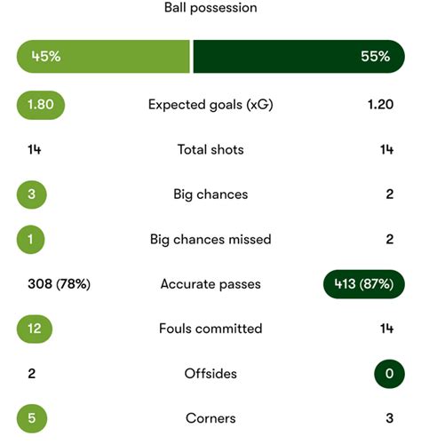This screenshot has width=421, height=444.
Task: Open the Fouls committed label
Action: pyautogui.click(x=210, y=329)
